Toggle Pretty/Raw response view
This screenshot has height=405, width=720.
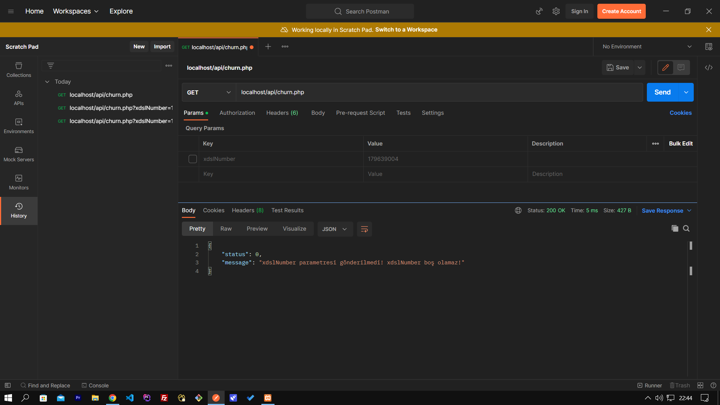pos(226,229)
